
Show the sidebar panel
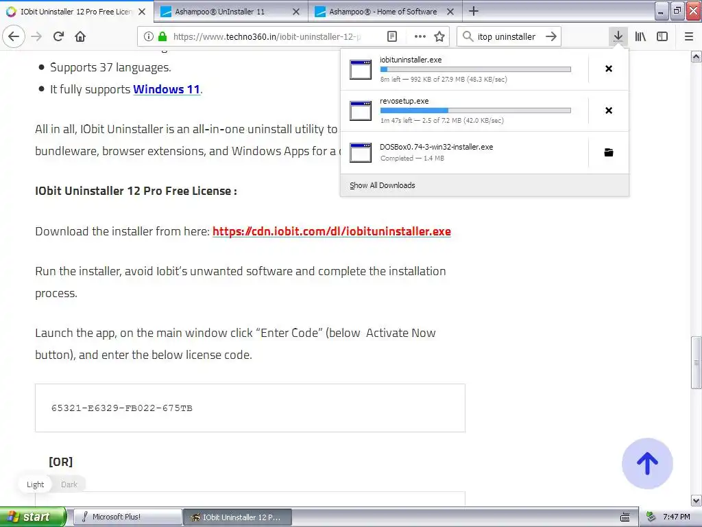click(662, 37)
